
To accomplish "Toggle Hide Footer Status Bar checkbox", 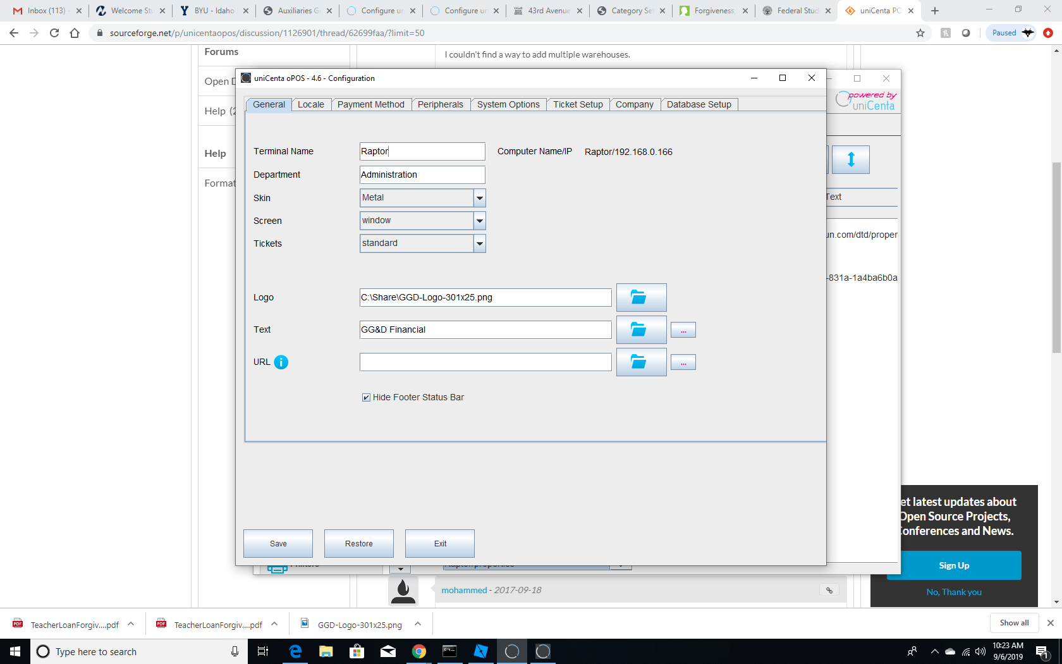I will [x=366, y=397].
